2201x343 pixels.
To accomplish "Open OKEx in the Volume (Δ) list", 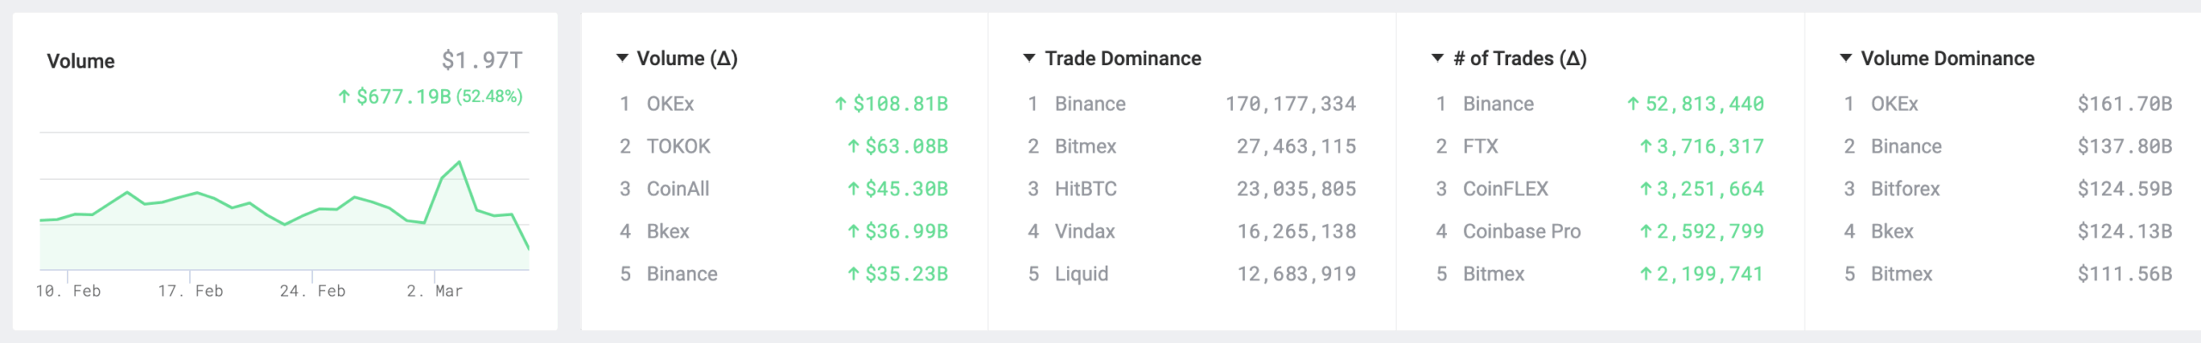I will (x=671, y=104).
